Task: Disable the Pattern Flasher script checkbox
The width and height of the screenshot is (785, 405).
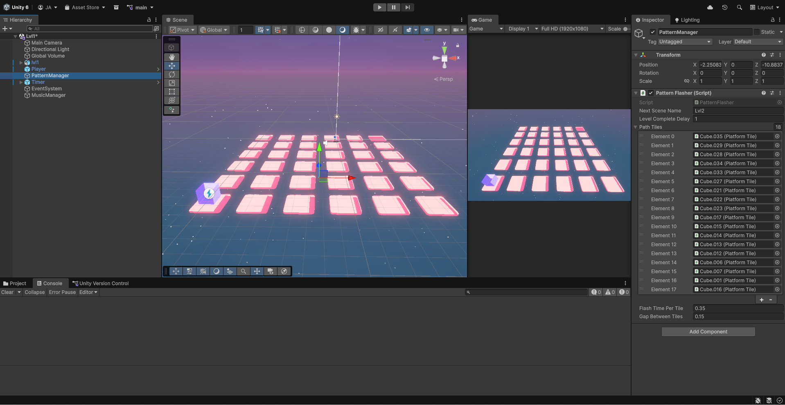Action: pyautogui.click(x=651, y=93)
